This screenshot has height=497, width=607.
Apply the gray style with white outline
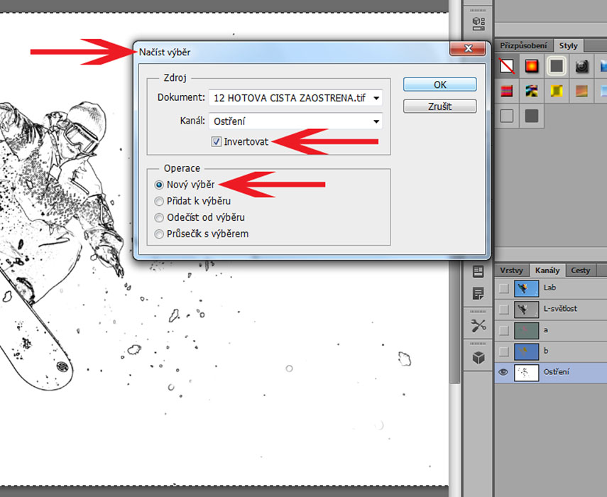(557, 66)
